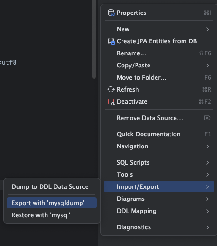Open the Navigation submenu chevron
Image resolution: width=217 pixels, height=246 pixels.
pyautogui.click(x=207, y=146)
